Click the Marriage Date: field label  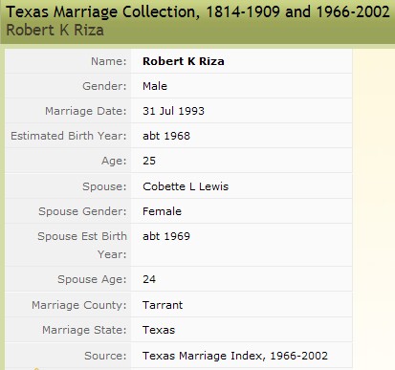[86, 111]
